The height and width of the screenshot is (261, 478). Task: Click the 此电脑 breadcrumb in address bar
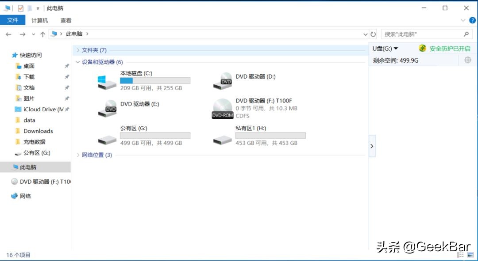click(74, 34)
